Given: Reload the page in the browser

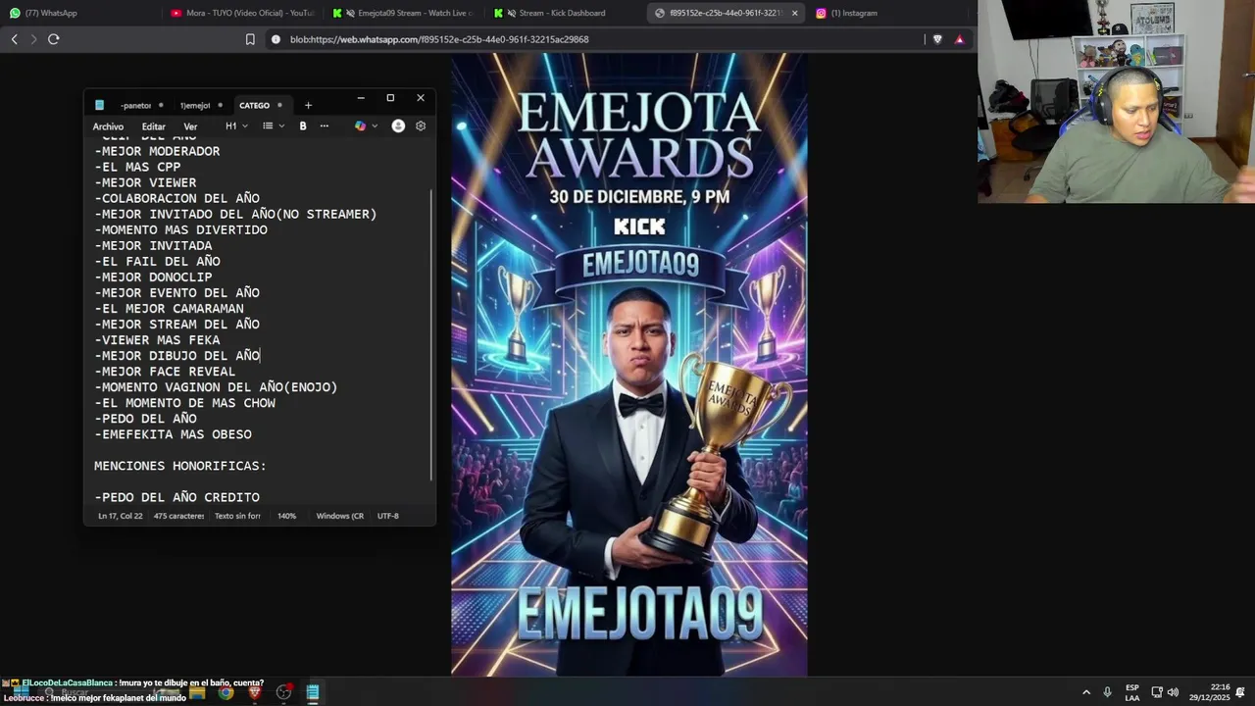Looking at the screenshot, I should 53,39.
